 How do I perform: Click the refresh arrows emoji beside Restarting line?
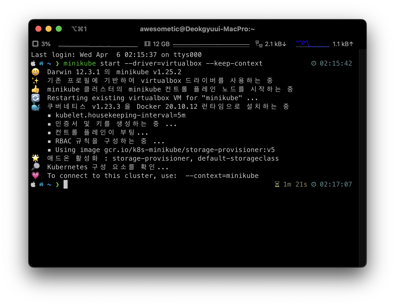pyautogui.click(x=36, y=98)
